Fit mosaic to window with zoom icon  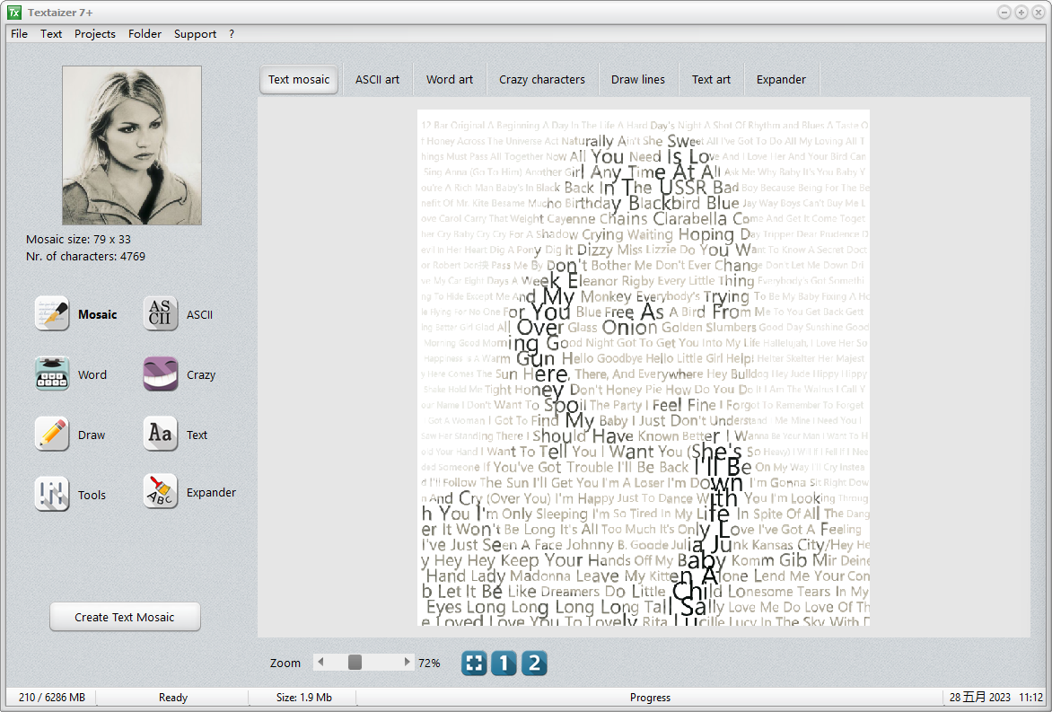474,663
